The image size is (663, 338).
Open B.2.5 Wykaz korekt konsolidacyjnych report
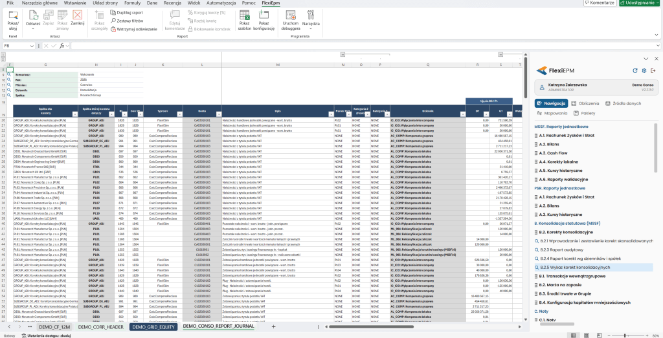593,268
